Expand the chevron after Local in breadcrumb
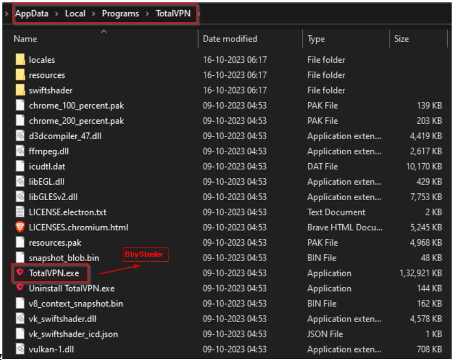Viewport: 454px width, 360px height. pos(94,13)
